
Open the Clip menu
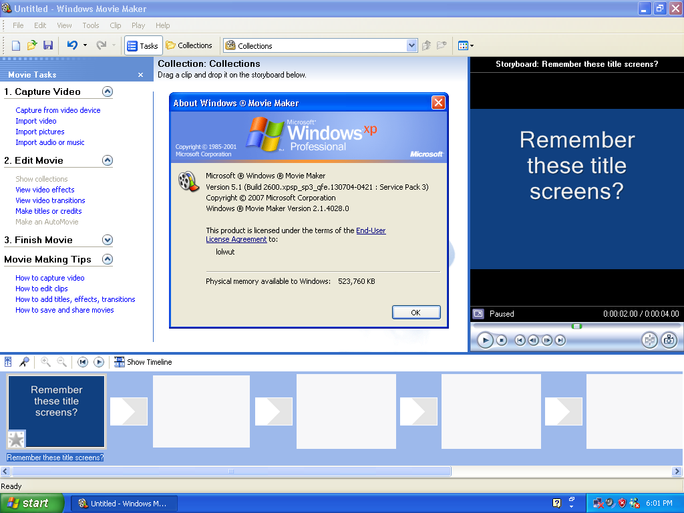[x=115, y=25]
